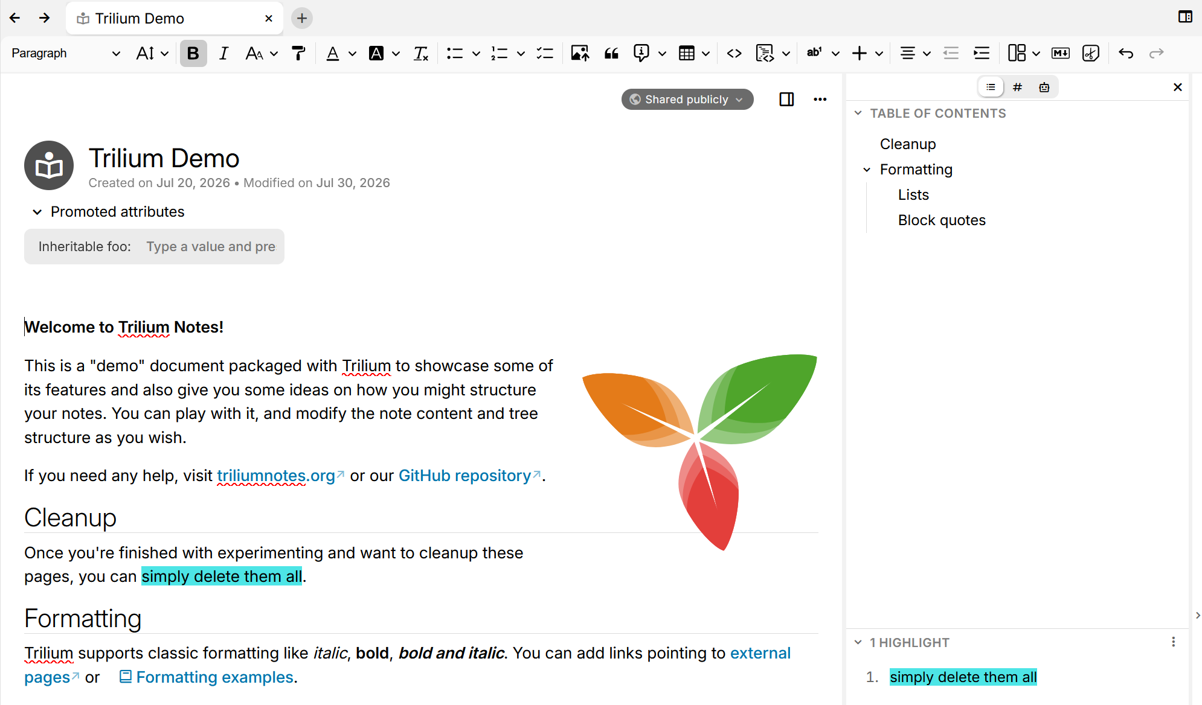
Task: Switch to the robot assistant tab
Action: (1044, 87)
